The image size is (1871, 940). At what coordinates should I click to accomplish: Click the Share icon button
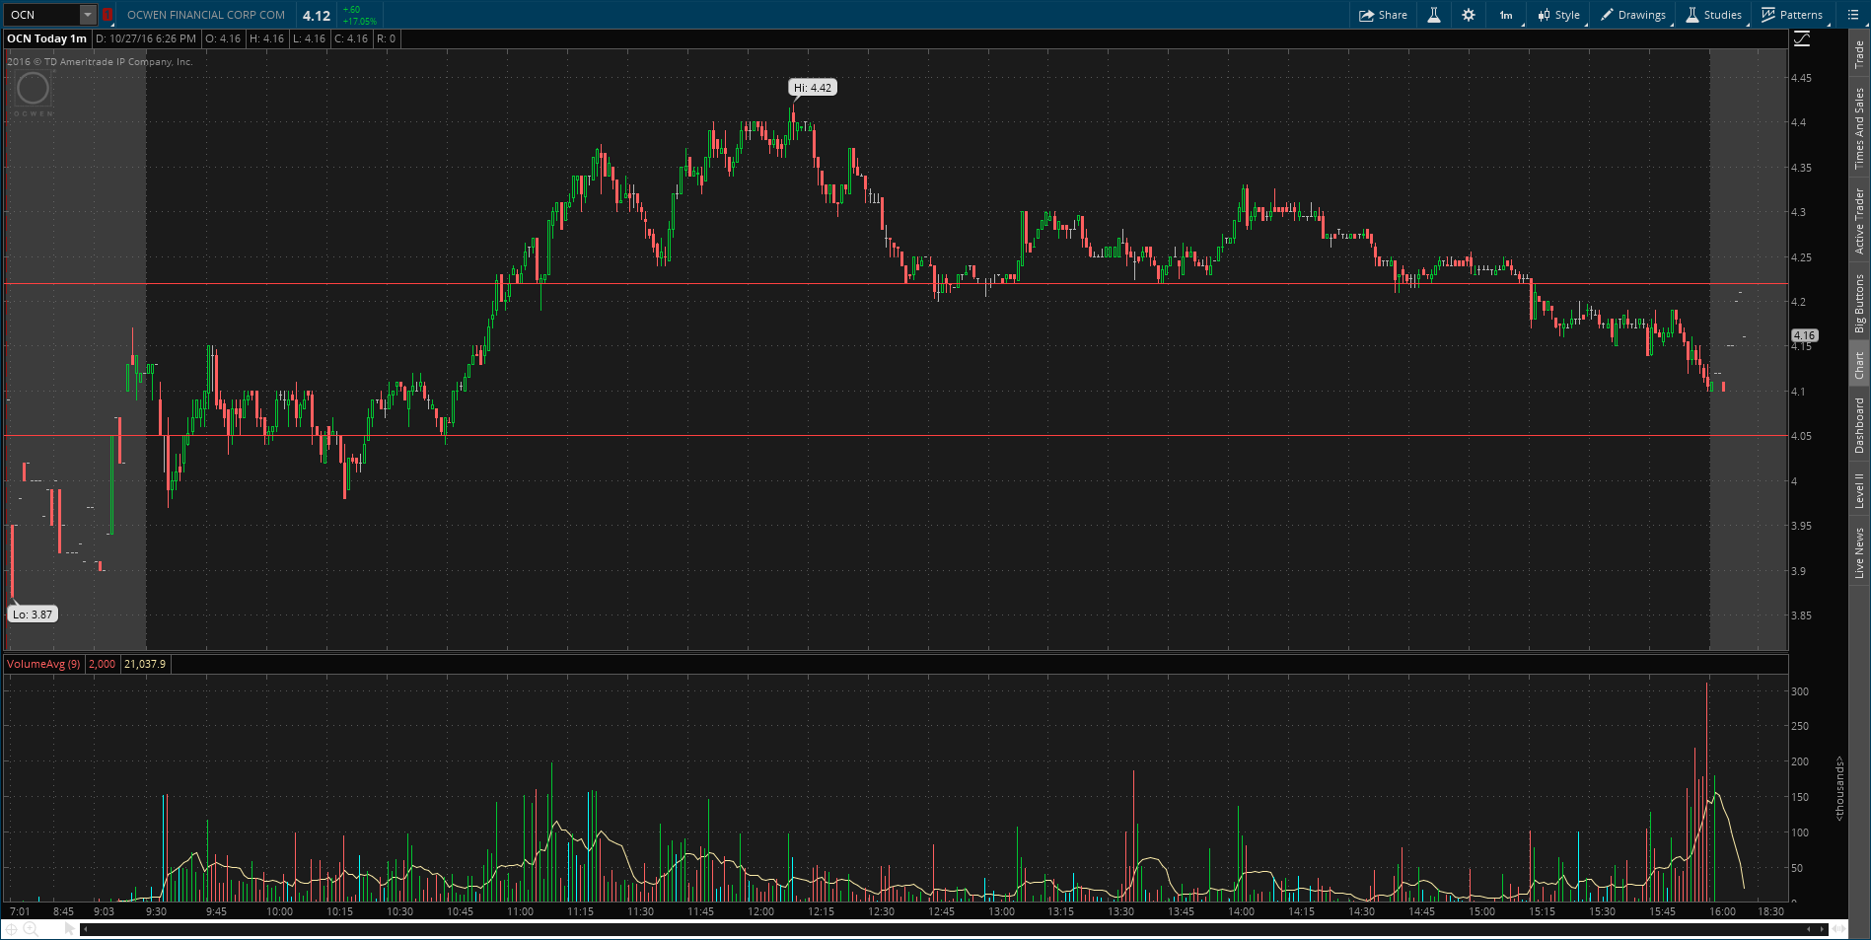pos(1383,15)
